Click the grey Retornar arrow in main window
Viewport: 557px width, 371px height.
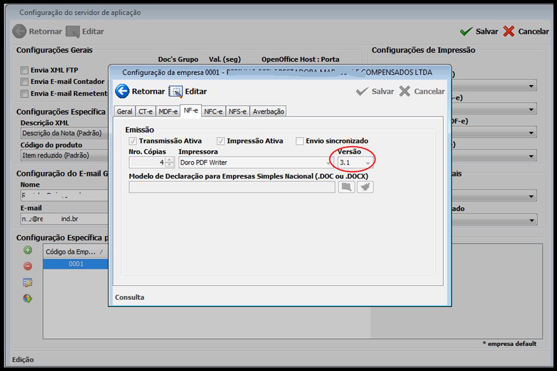point(19,31)
